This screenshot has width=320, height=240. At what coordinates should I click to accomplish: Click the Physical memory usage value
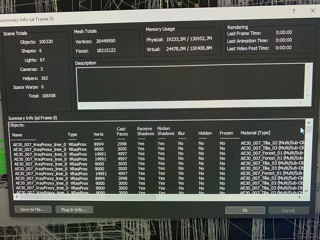(x=189, y=39)
